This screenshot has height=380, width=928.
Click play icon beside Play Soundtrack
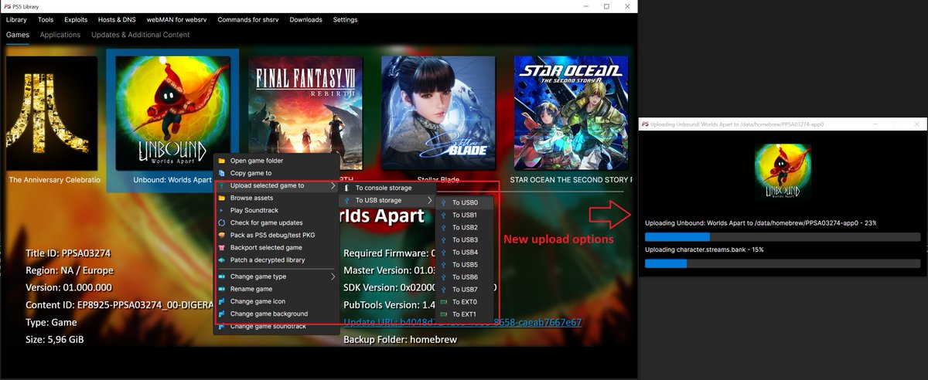point(222,210)
